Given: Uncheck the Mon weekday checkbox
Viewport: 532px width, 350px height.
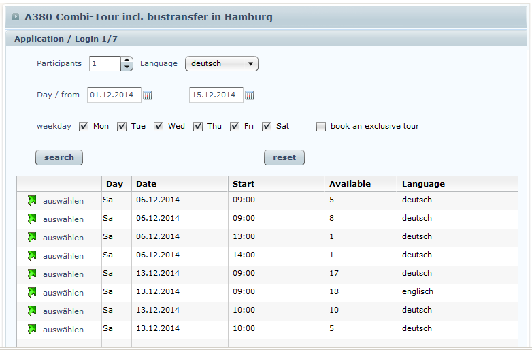Looking at the screenshot, I should click(x=84, y=127).
